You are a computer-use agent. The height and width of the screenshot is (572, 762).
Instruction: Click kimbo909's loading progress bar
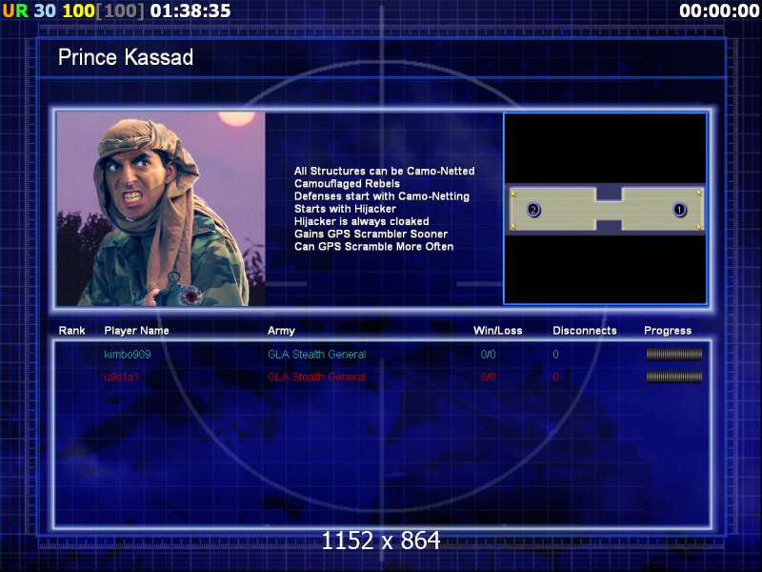click(673, 354)
